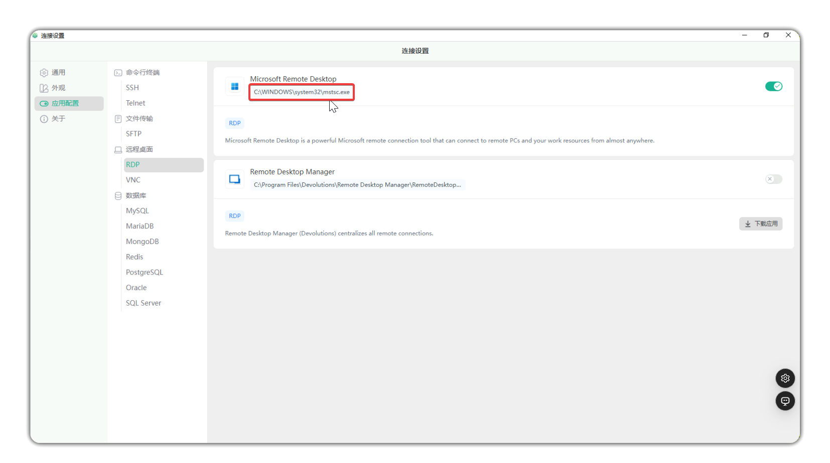Image resolution: width=830 pixels, height=463 pixels.
Task: Choose PostgreSQL from the database list
Action: [145, 273]
